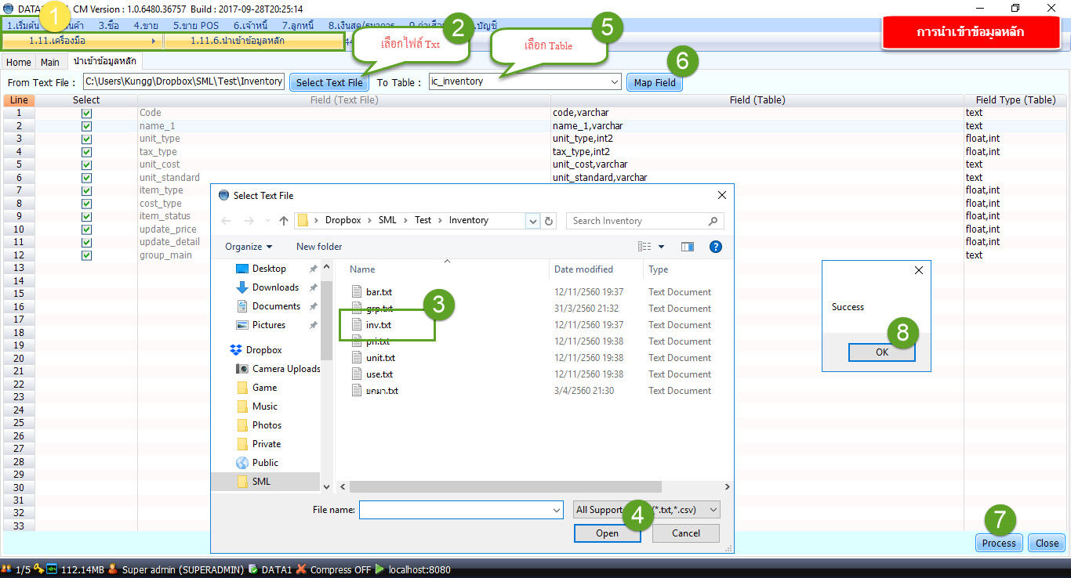The height and width of the screenshot is (578, 1071).
Task: Open the 5.ขาย POS menu
Action: coord(195,25)
